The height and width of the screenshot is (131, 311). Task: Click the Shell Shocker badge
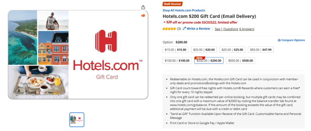click(x=173, y=4)
